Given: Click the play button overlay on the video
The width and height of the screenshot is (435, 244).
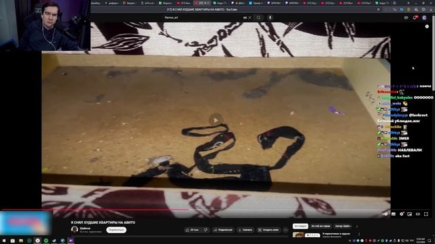Looking at the screenshot, I should [216, 121].
